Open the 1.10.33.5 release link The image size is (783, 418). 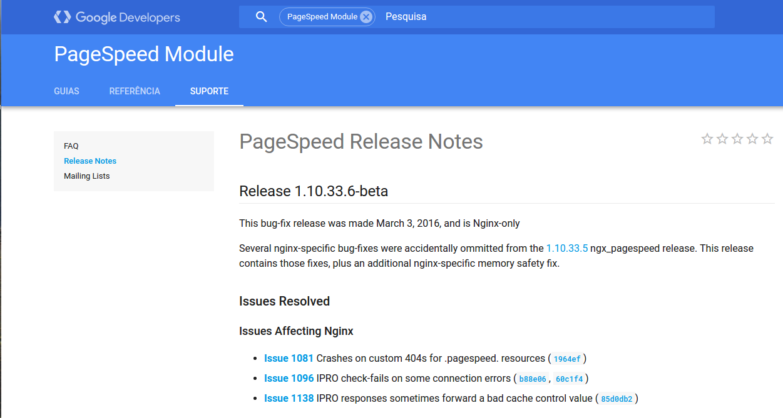point(567,248)
